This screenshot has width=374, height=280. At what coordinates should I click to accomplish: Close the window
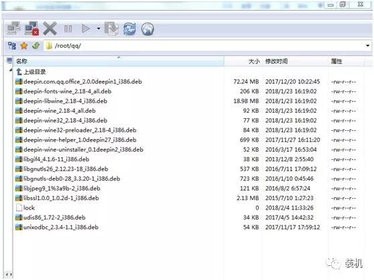[360, 5]
